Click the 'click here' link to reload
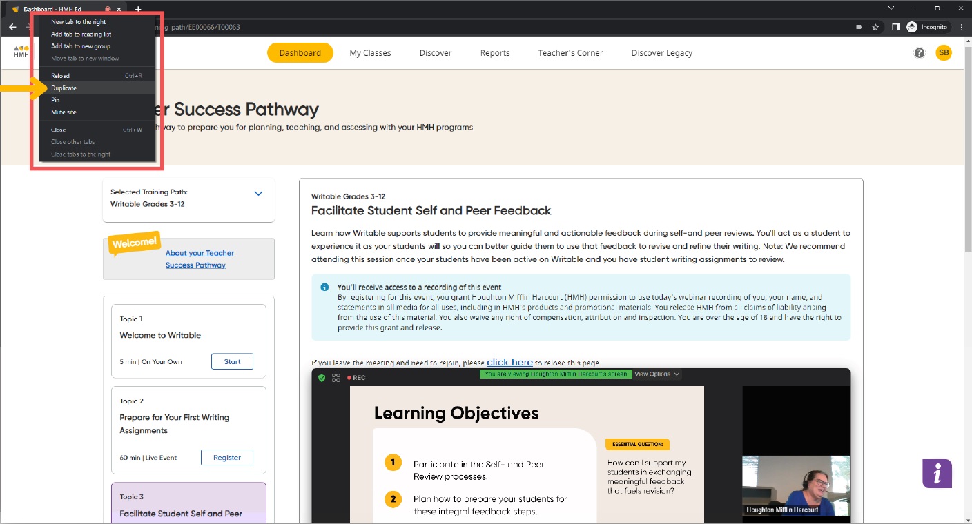Viewport: 972px width, 524px height. (509, 362)
